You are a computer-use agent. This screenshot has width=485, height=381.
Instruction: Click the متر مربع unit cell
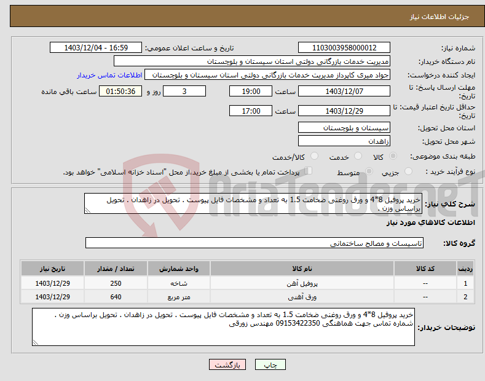click(179, 297)
